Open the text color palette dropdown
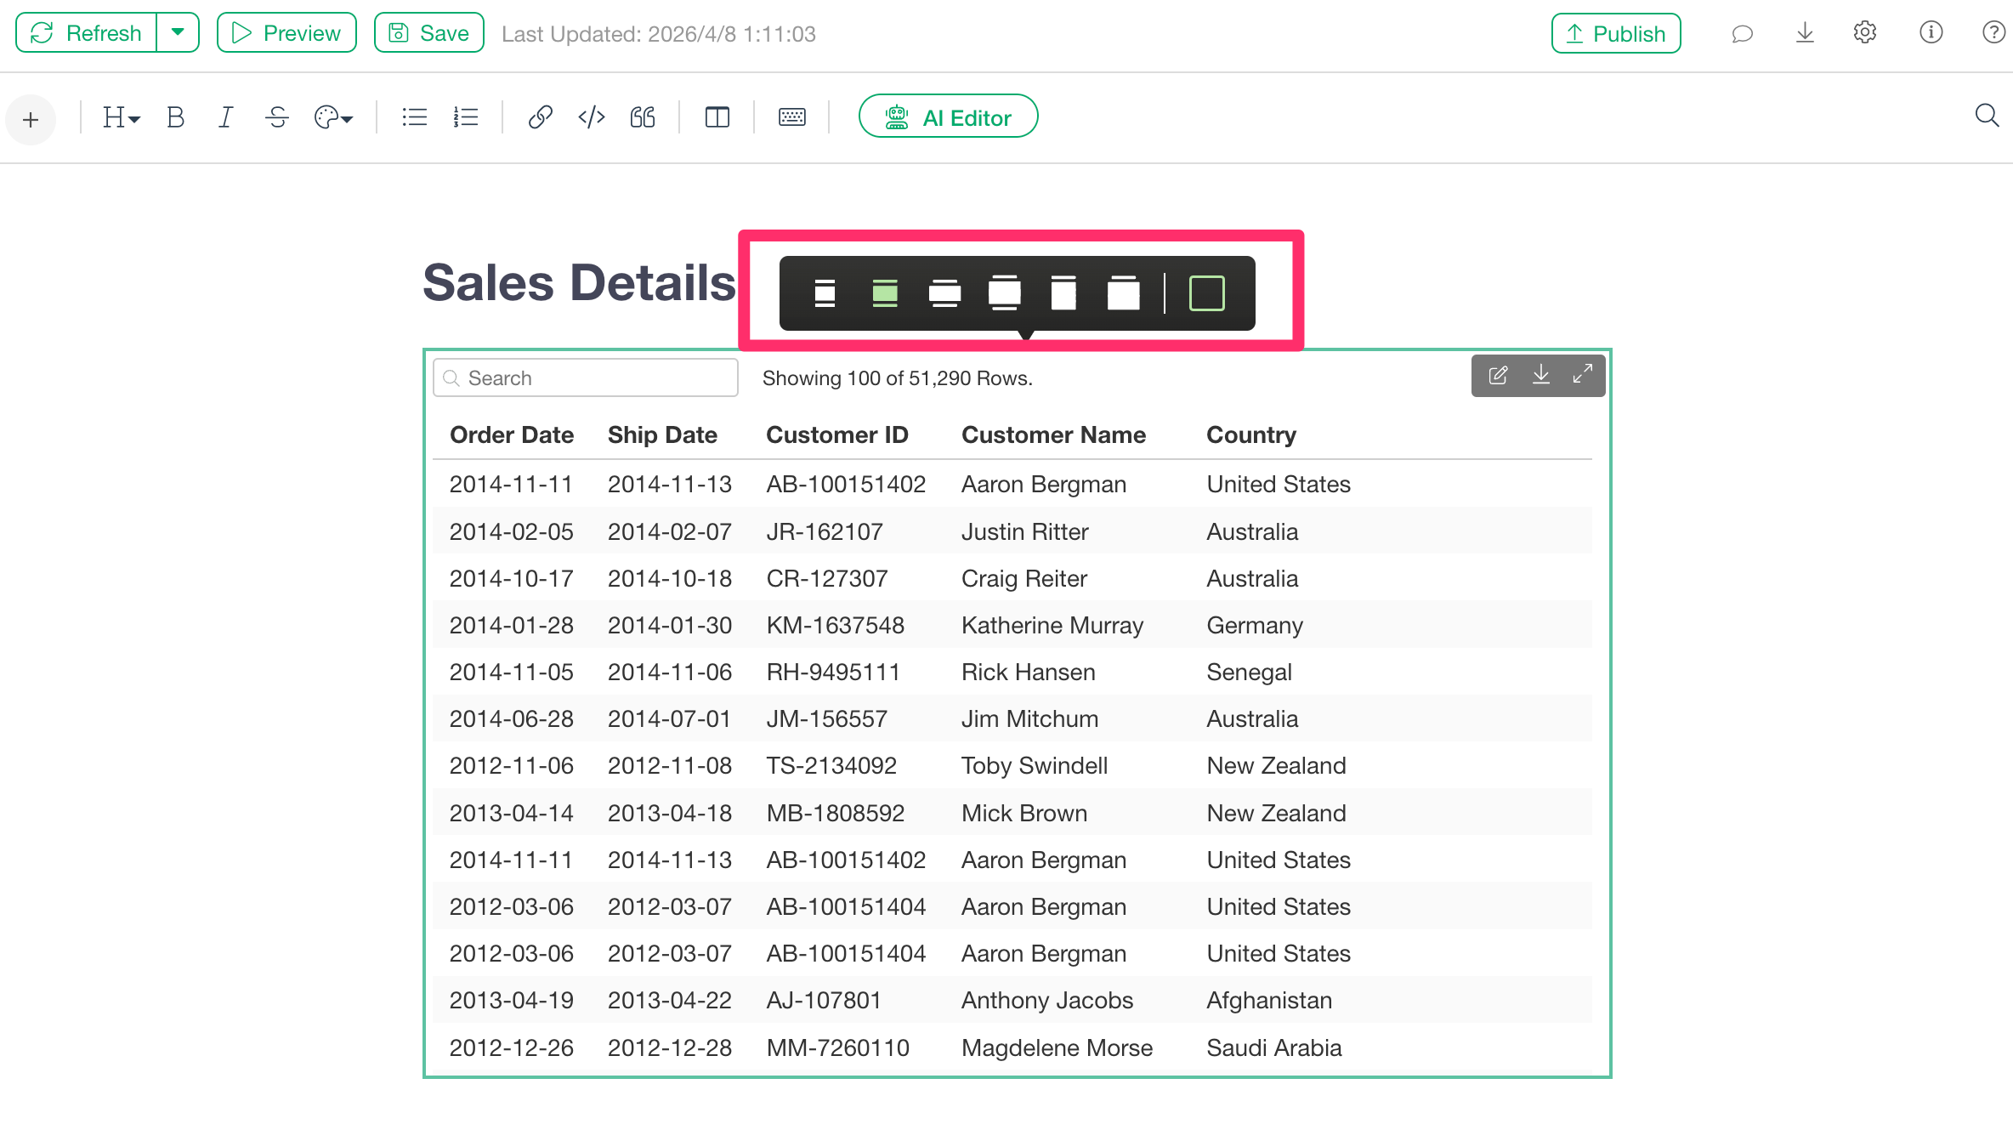This screenshot has width=2013, height=1124. pos(333,117)
